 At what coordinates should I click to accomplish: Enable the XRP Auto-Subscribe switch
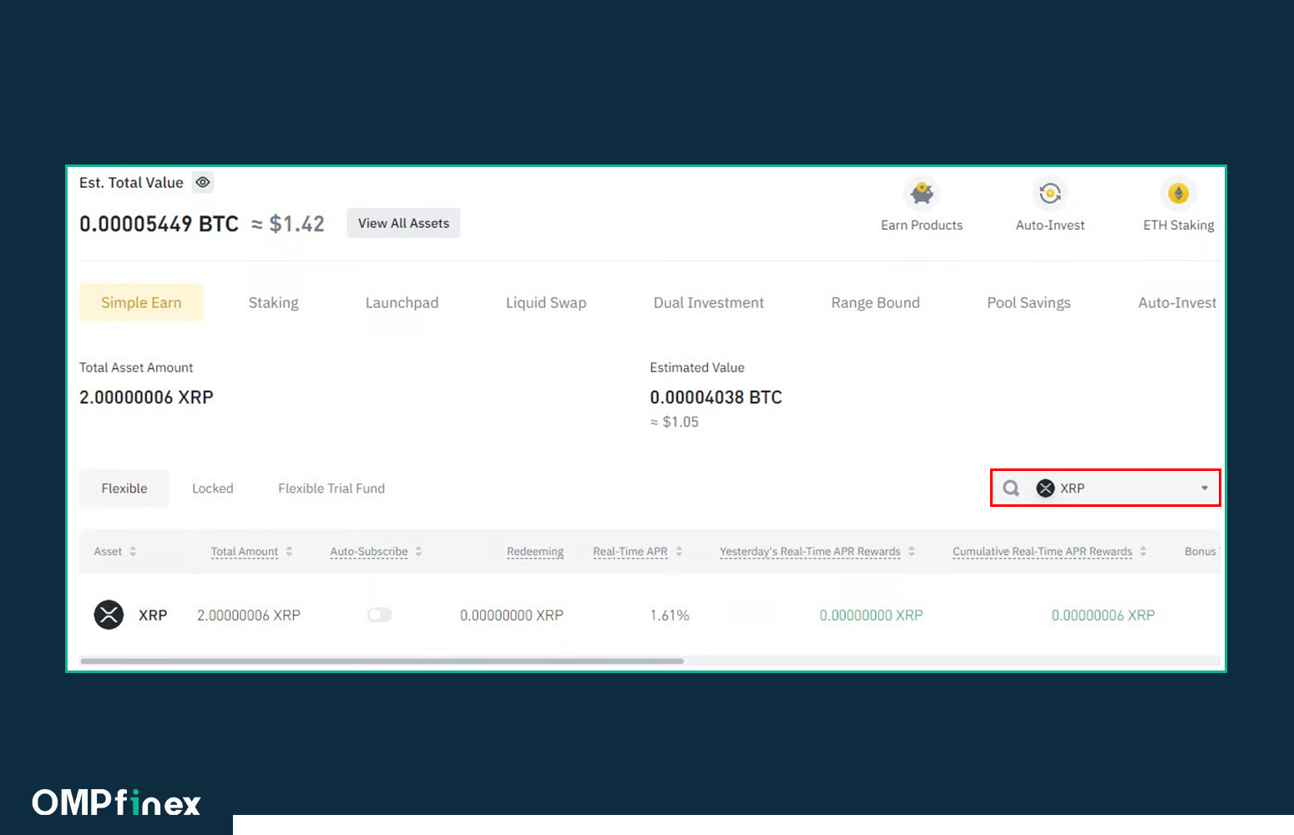point(380,615)
